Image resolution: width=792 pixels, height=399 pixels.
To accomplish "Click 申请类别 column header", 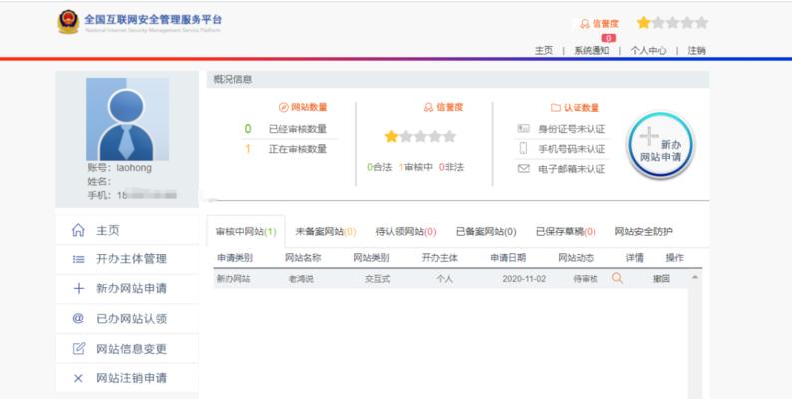I will (x=235, y=258).
